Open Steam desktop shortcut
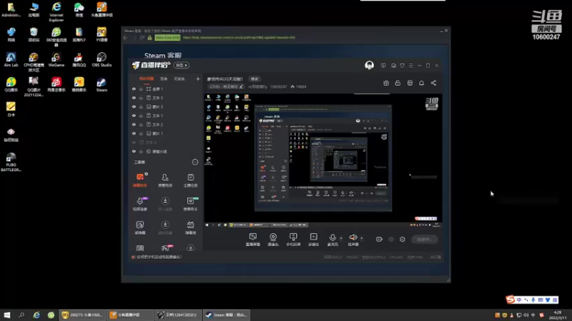Screen dimensions: 572x321 [102, 85]
